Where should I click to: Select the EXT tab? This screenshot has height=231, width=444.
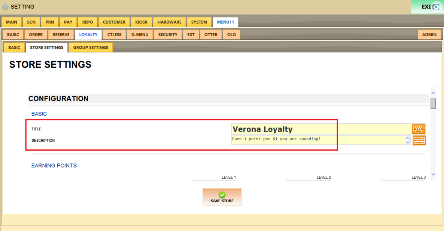click(191, 34)
